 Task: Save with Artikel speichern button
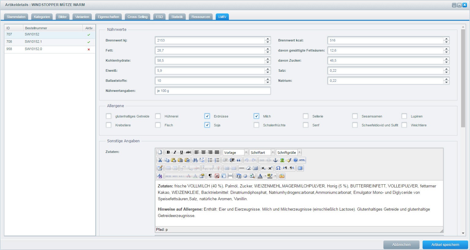point(445,245)
